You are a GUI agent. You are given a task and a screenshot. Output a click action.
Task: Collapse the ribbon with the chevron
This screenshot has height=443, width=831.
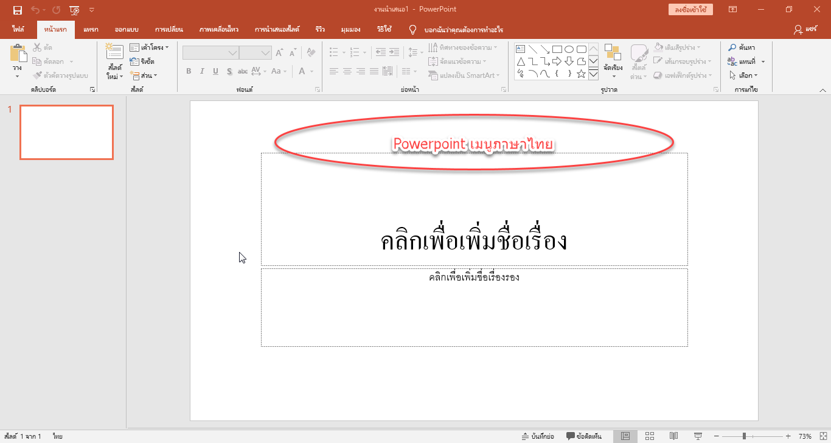(x=822, y=90)
